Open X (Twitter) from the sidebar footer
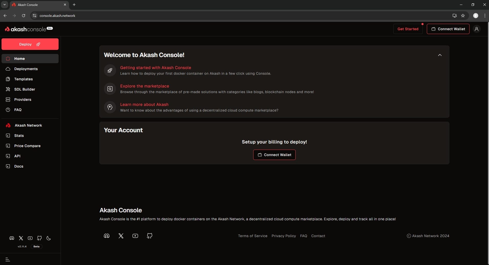This screenshot has width=489, height=265. pyautogui.click(x=21, y=238)
